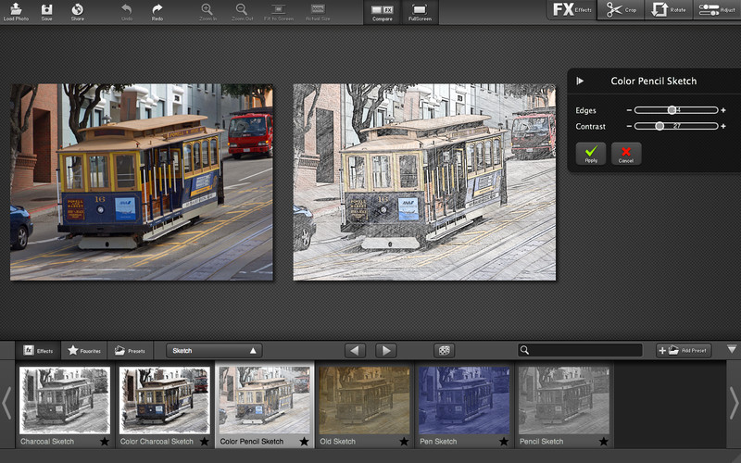Select the Old Sketch thumbnail
741x463 pixels.
point(365,399)
